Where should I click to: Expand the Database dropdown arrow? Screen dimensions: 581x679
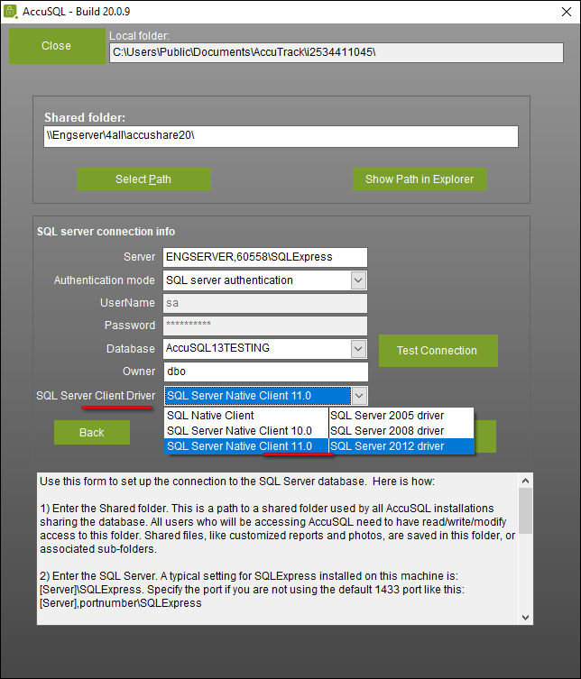358,349
